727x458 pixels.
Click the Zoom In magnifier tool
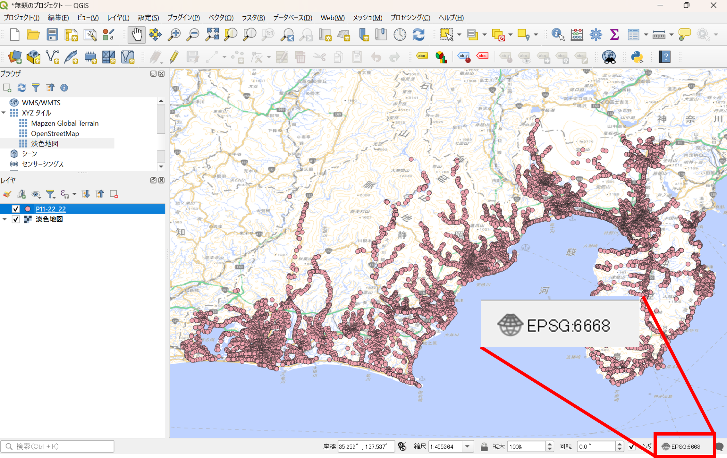pos(174,35)
